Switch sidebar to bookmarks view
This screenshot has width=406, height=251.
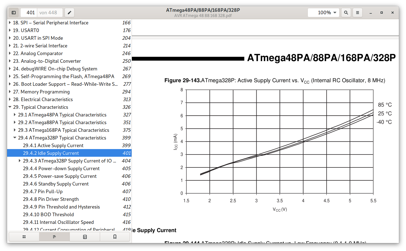point(115,237)
